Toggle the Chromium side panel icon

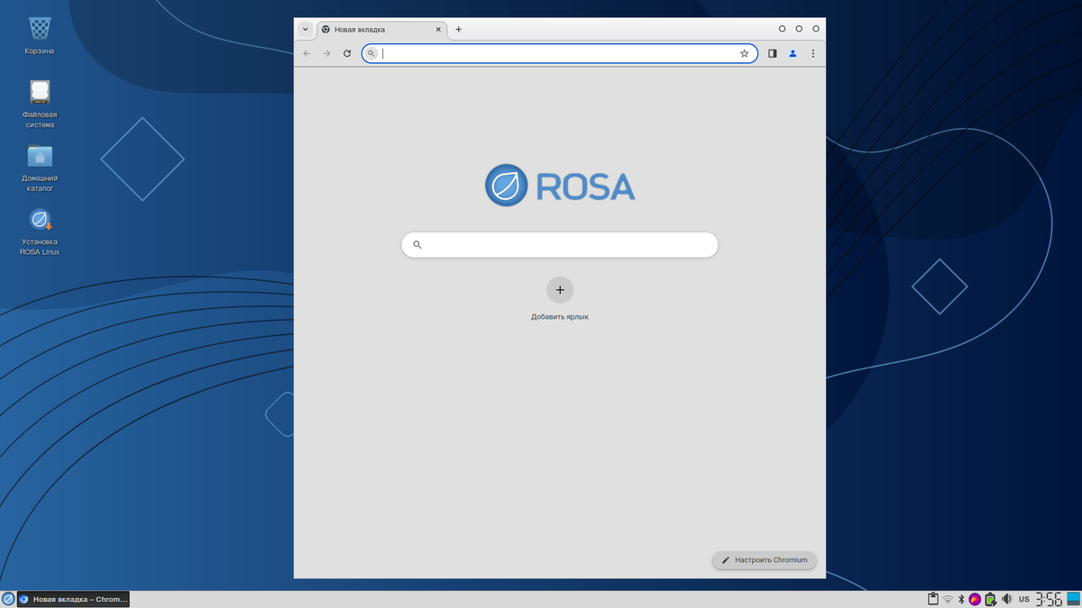pos(772,54)
